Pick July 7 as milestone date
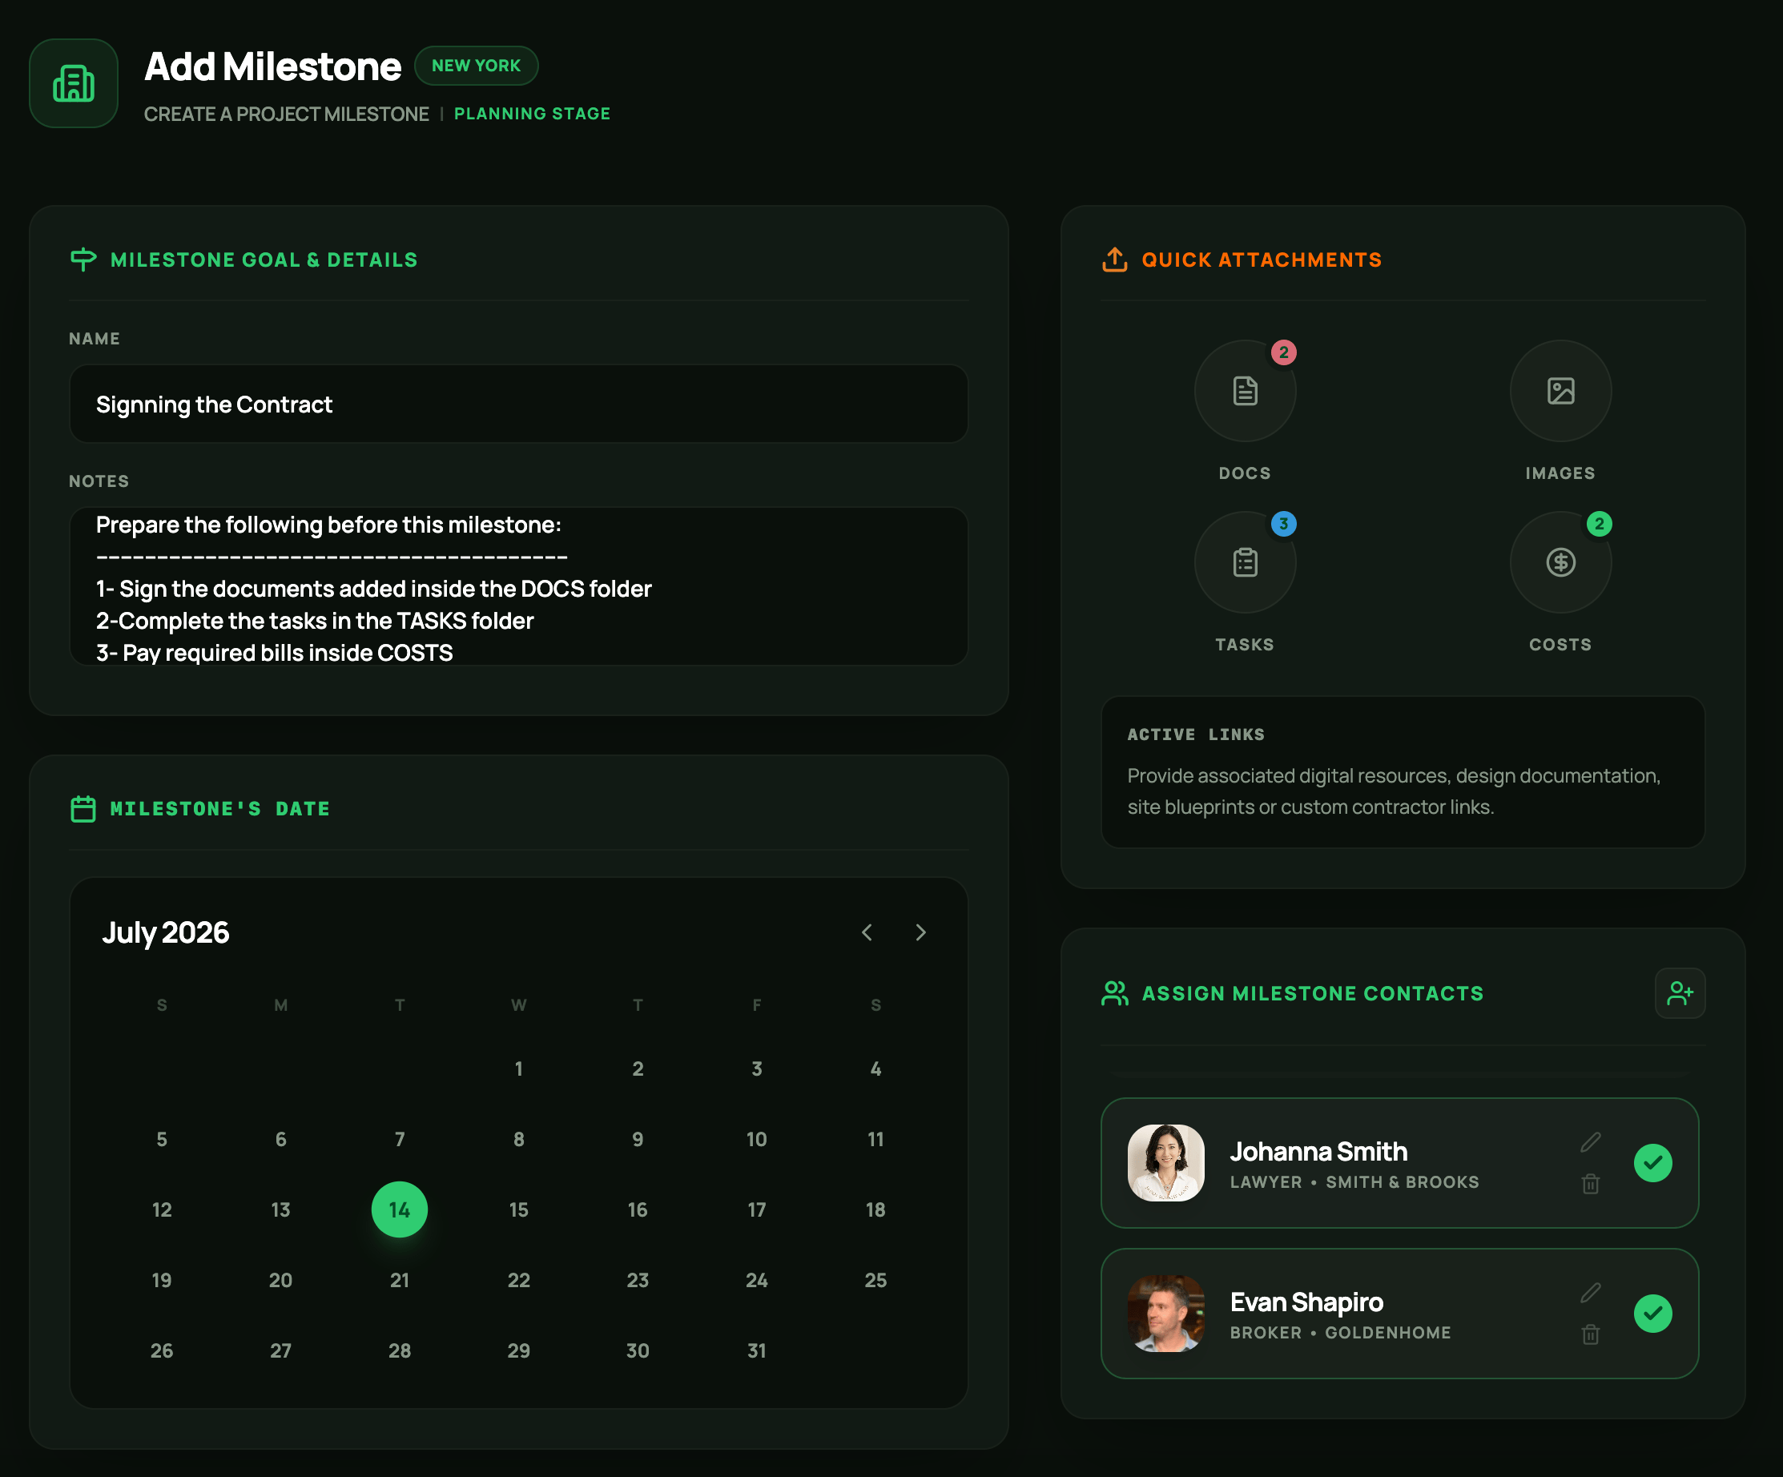This screenshot has width=1783, height=1477. click(x=400, y=1139)
